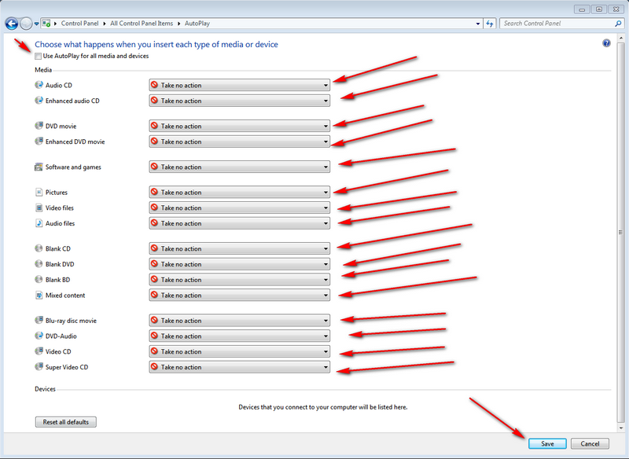The width and height of the screenshot is (629, 459).
Task: Open the DVD movie action dropdown
Action: pos(240,126)
